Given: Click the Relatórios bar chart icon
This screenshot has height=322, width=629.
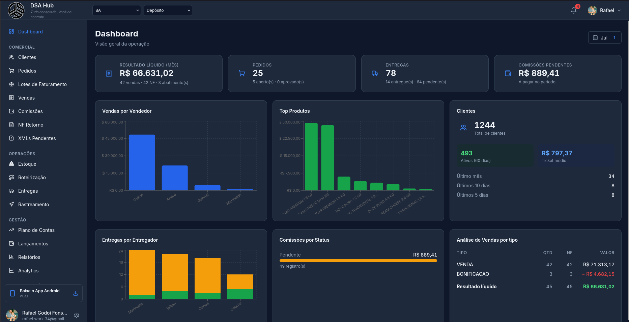Looking at the screenshot, I should [x=11, y=257].
